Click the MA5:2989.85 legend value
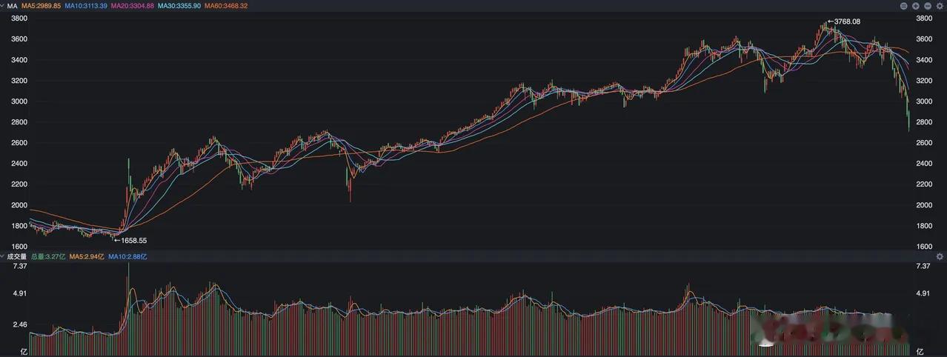The height and width of the screenshot is (357, 947). [41, 6]
